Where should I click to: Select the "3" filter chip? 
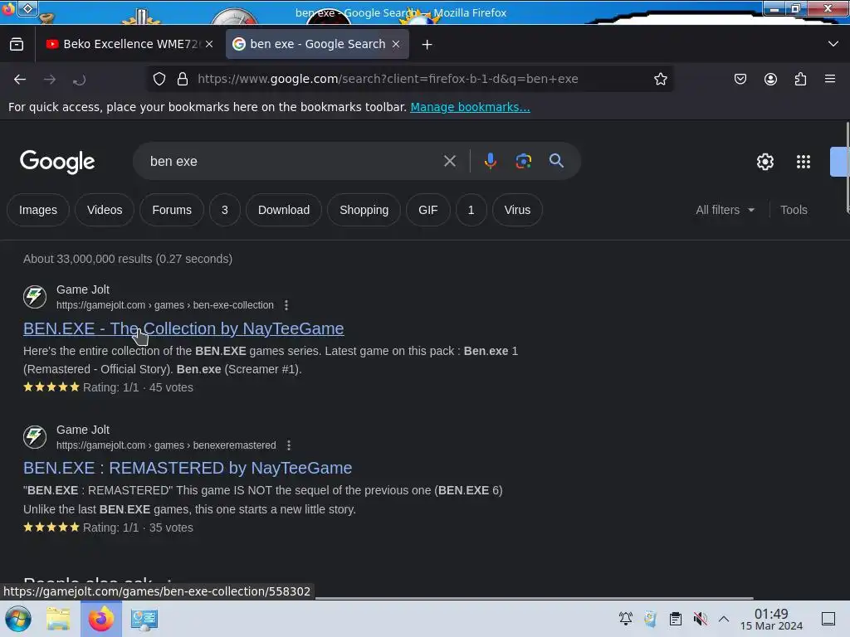[x=224, y=210]
